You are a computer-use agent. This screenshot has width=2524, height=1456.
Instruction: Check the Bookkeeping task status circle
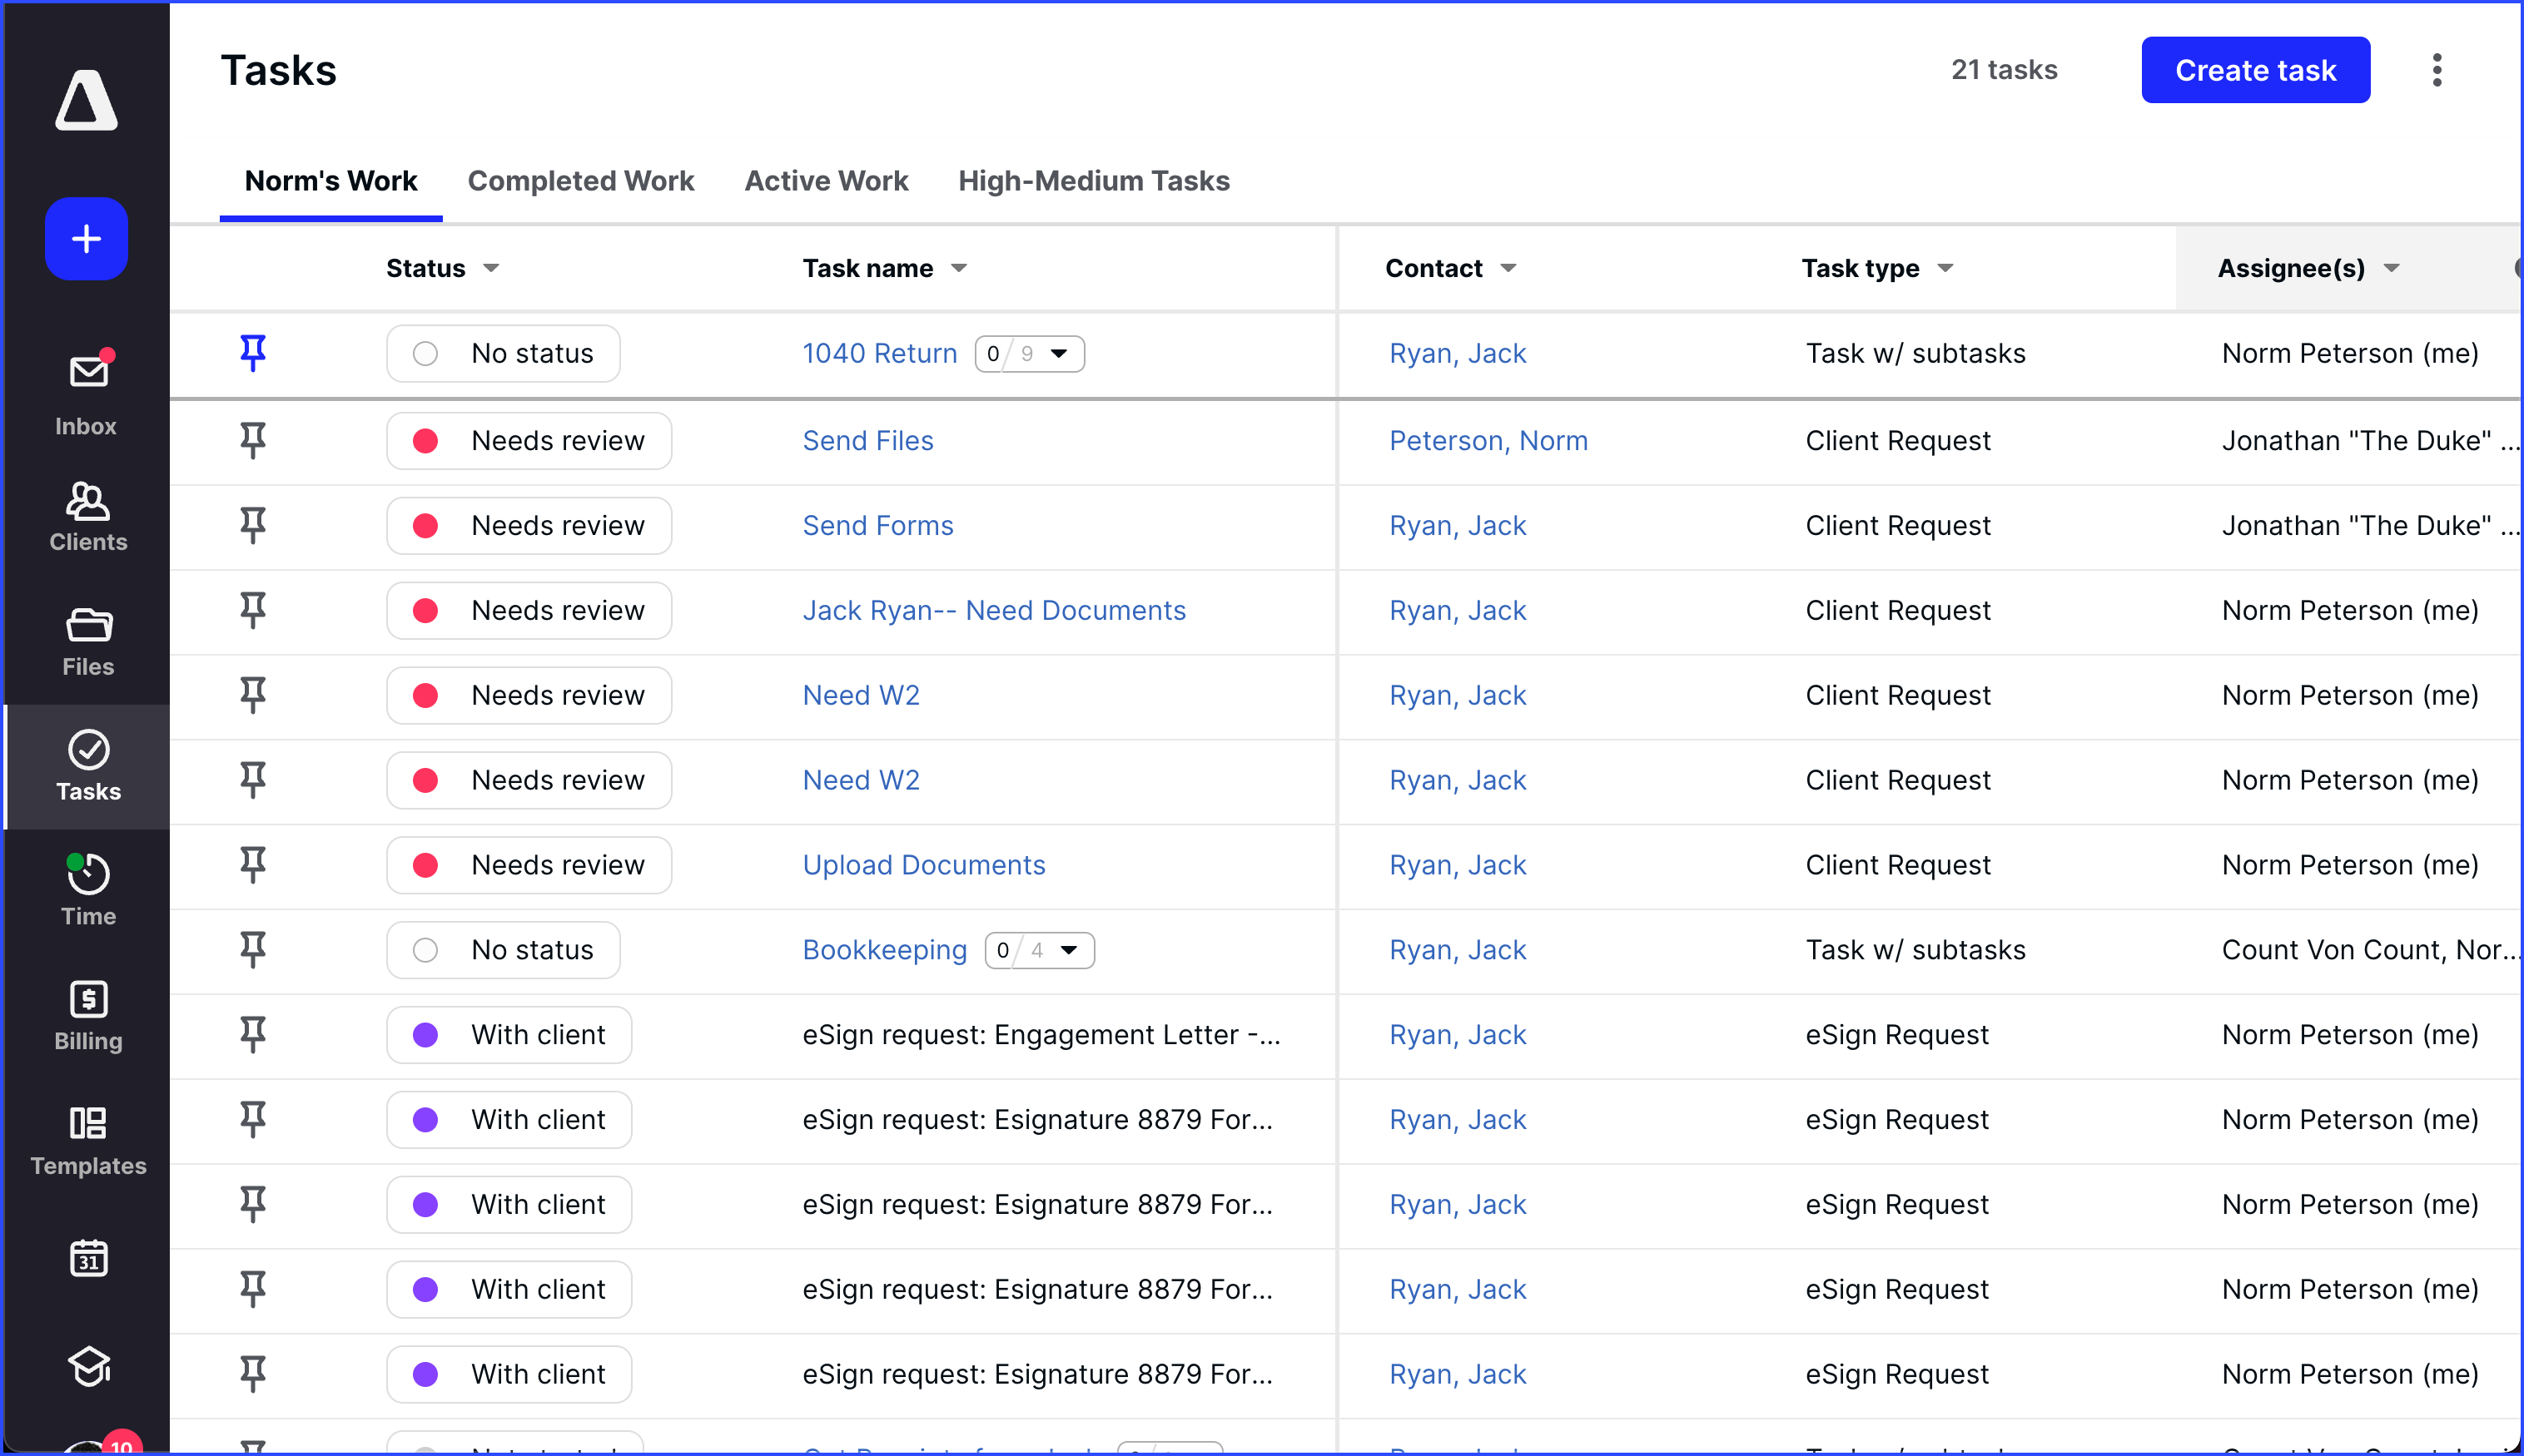(425, 950)
